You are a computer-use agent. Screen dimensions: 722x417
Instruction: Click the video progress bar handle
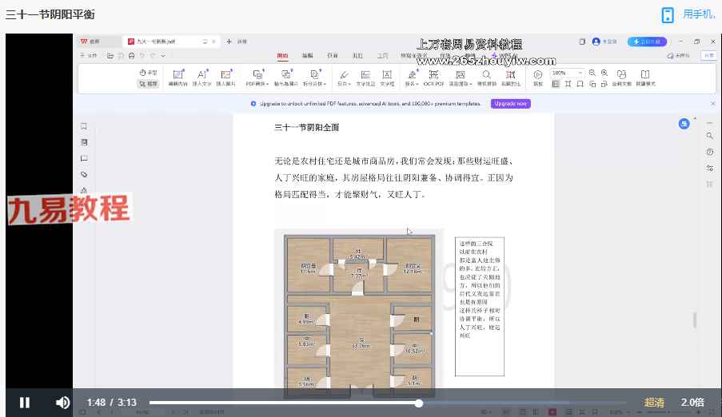(x=418, y=403)
